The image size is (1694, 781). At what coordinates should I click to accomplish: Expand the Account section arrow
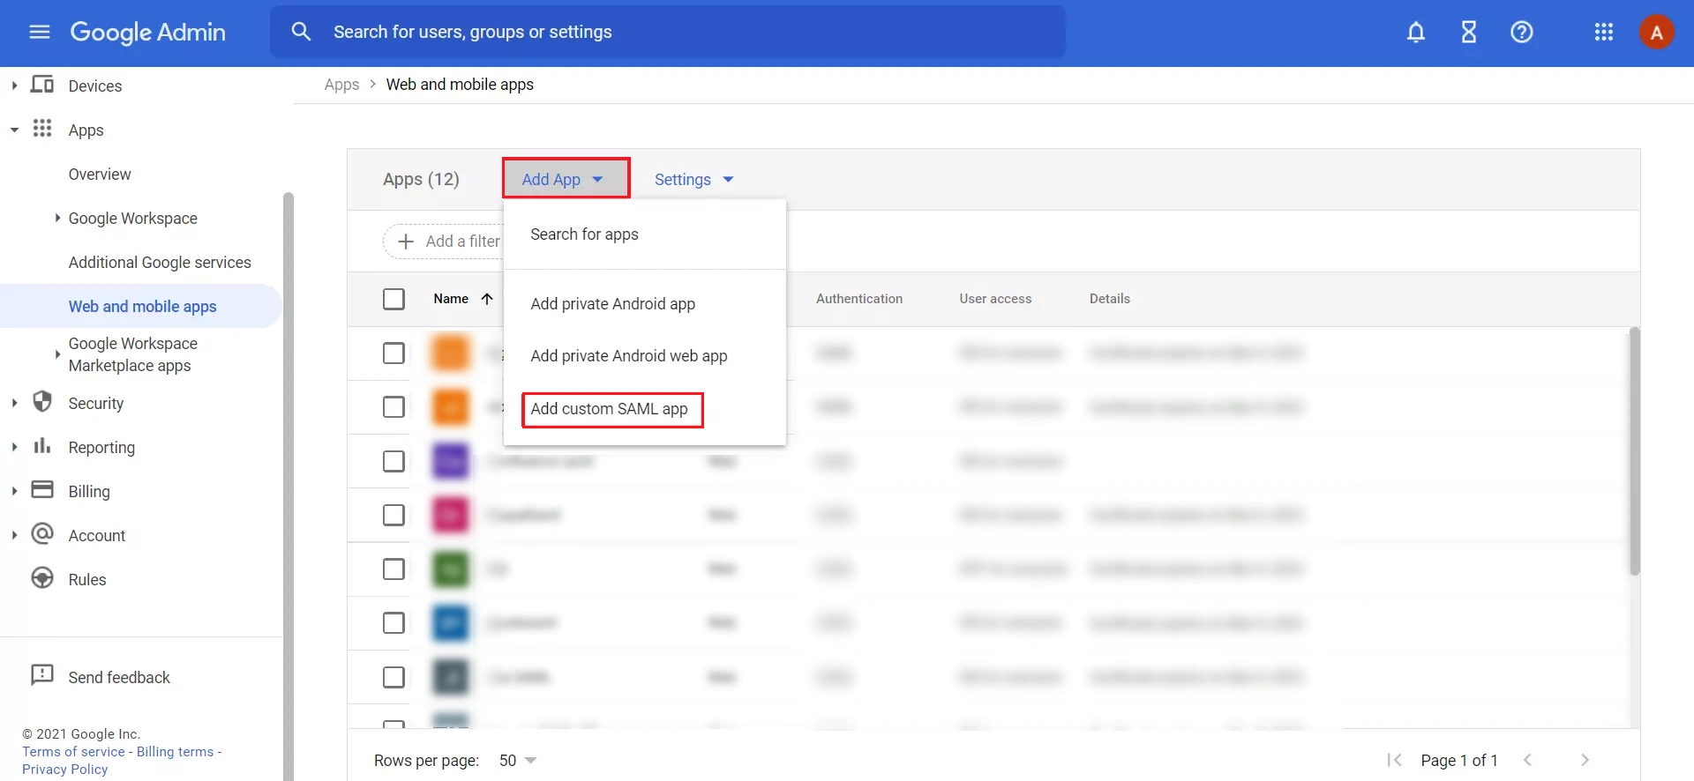click(x=14, y=535)
